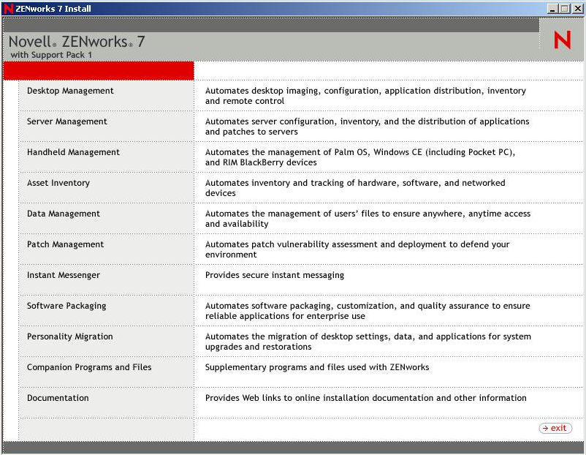This screenshot has height=455, width=586.
Task: Click 'Automates software packaging' description text
Action: (368, 311)
